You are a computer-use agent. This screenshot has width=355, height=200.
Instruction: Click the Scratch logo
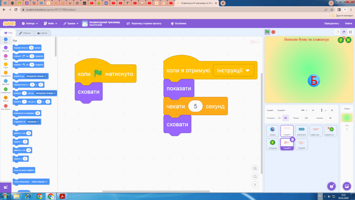point(9,23)
